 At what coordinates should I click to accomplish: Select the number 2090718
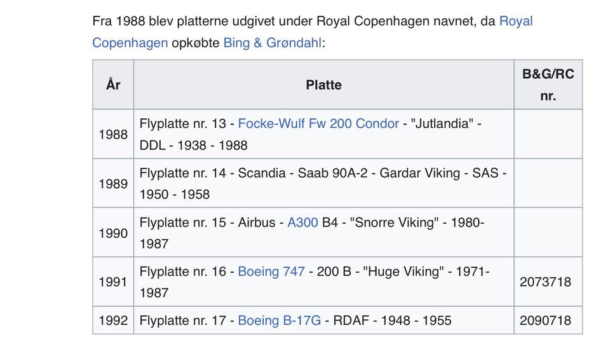click(x=545, y=320)
